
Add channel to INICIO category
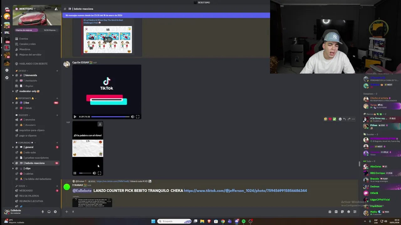[57, 71]
